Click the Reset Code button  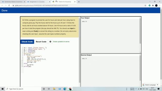(41, 42)
